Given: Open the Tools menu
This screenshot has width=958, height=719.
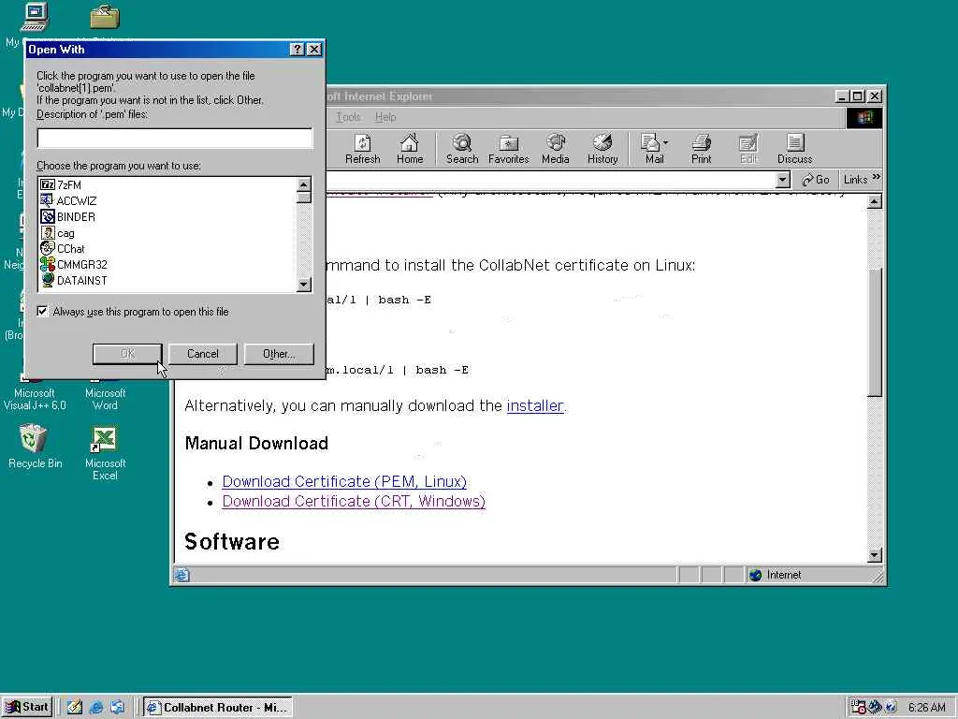Looking at the screenshot, I should pyautogui.click(x=348, y=117).
